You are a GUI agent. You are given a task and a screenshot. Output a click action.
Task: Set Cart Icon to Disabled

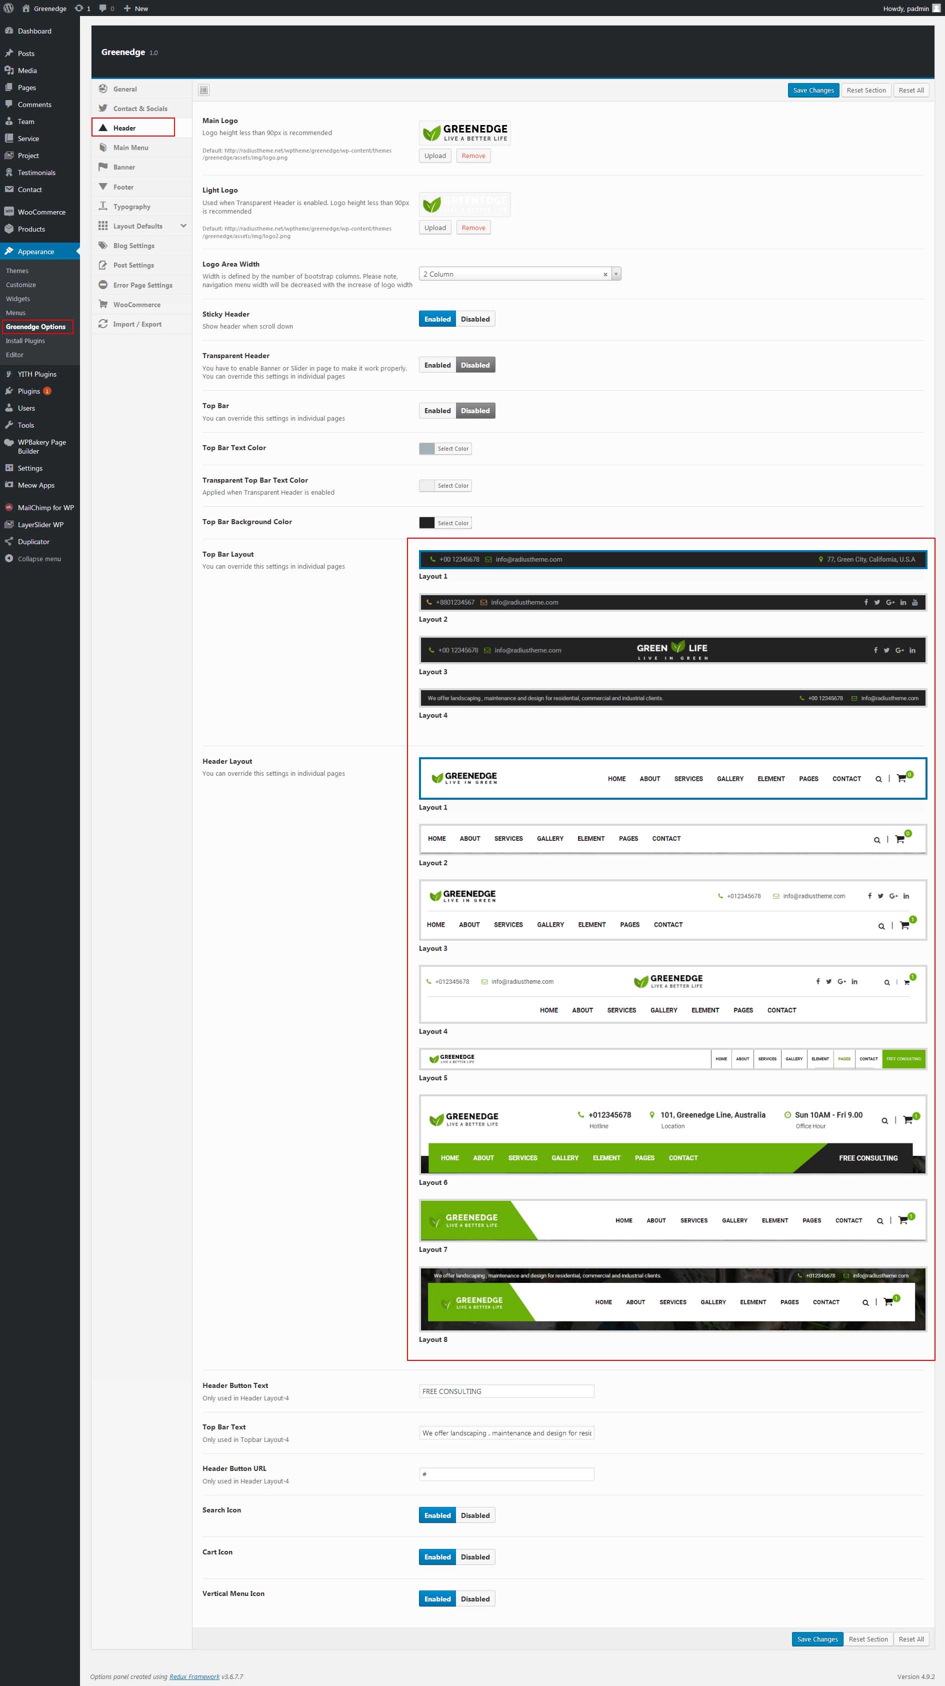click(475, 1557)
